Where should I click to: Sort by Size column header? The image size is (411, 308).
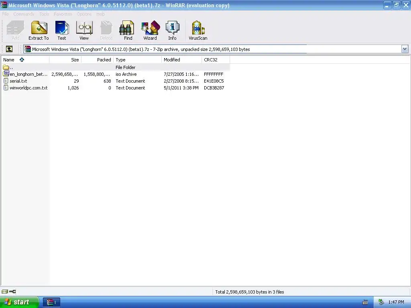click(x=65, y=60)
